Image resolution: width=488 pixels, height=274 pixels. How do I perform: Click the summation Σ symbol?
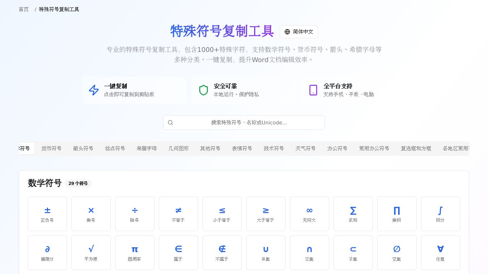[x=353, y=214]
